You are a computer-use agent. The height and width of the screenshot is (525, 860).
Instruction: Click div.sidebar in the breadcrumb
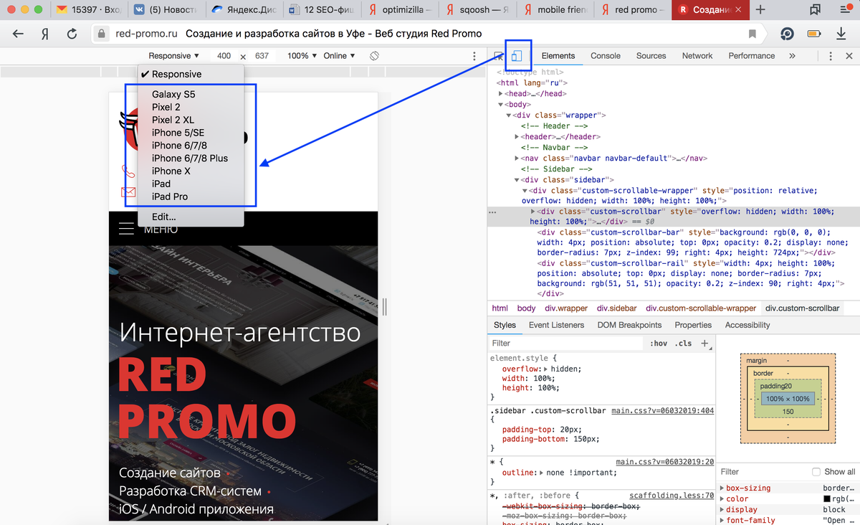coord(616,308)
